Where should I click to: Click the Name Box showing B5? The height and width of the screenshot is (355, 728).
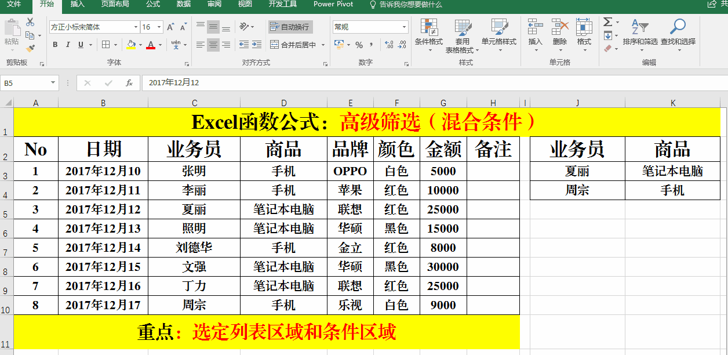pos(29,83)
